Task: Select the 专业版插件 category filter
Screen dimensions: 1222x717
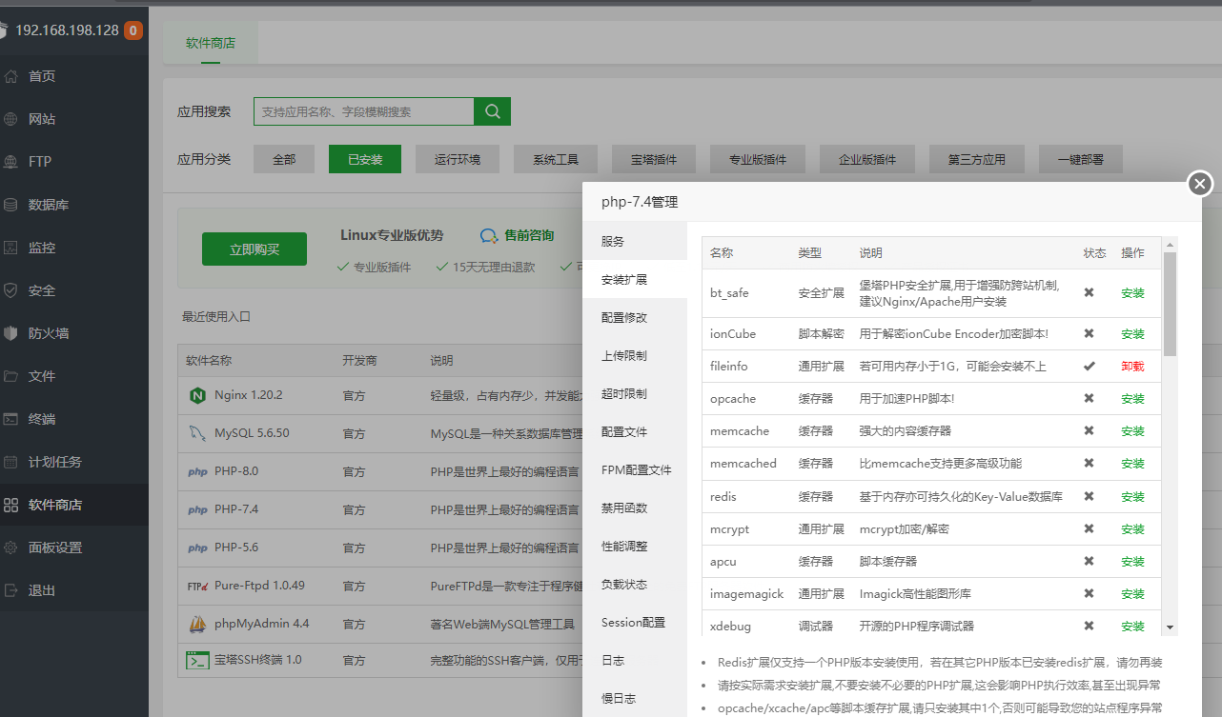Action: (758, 159)
